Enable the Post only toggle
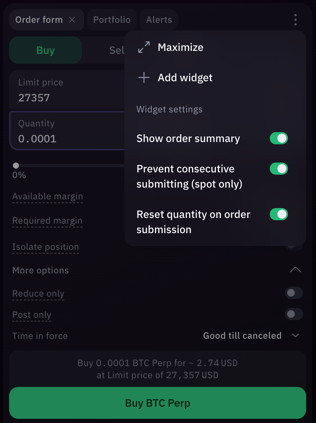Image resolution: width=316 pixels, height=423 pixels. coord(294,314)
